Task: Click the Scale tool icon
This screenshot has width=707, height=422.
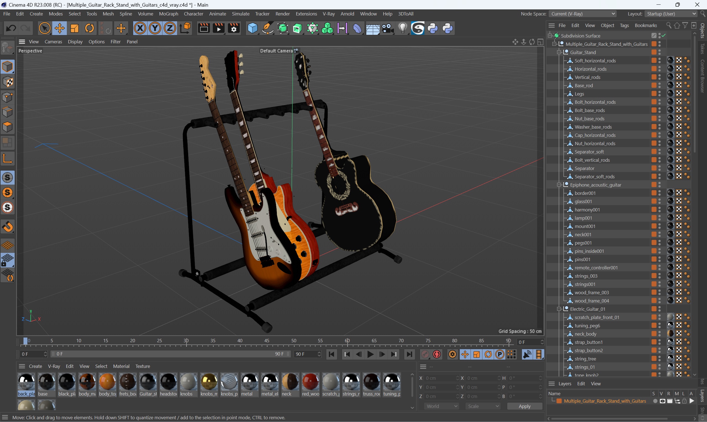Action: coord(74,29)
